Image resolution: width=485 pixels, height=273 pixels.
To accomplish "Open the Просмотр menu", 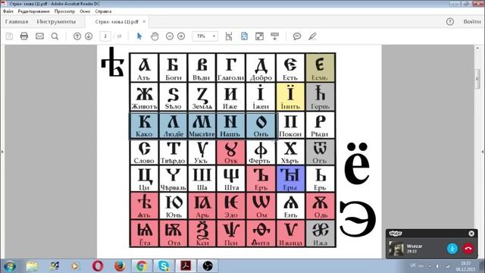I will (64, 11).
